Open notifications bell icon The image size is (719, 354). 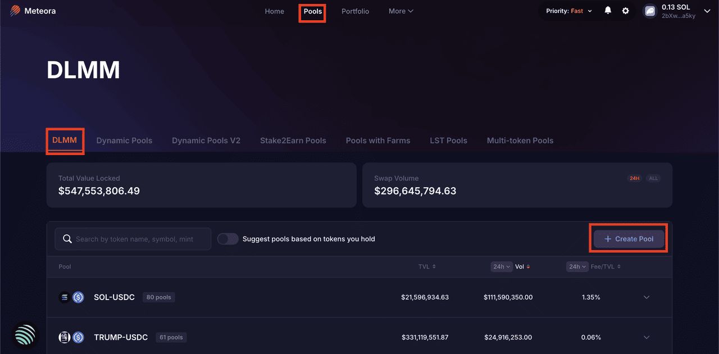coord(608,11)
